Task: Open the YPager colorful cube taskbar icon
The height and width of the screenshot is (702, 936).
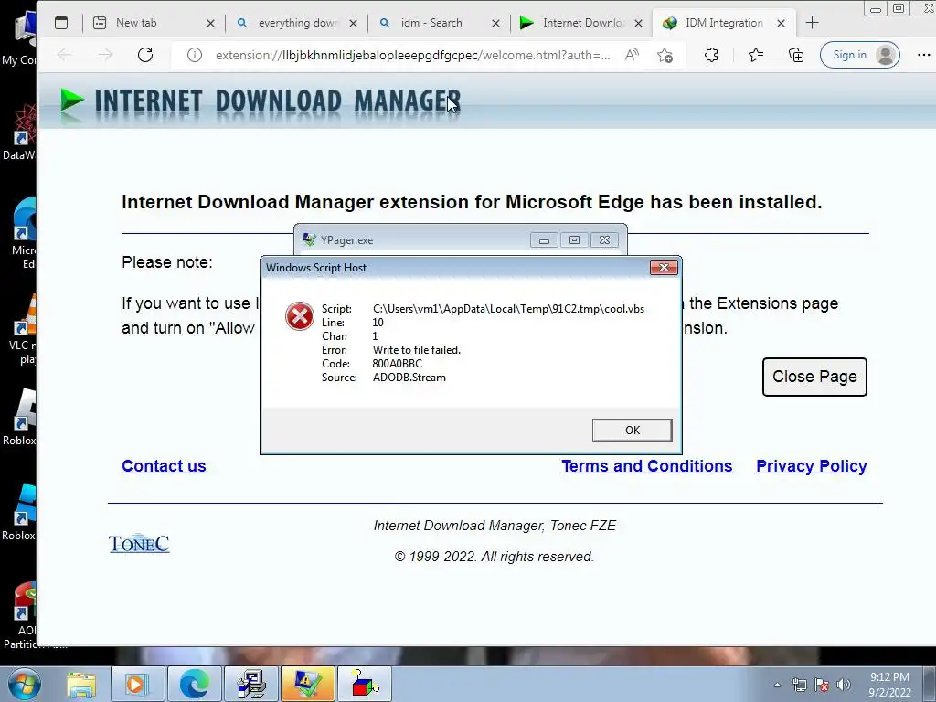Action: (365, 684)
